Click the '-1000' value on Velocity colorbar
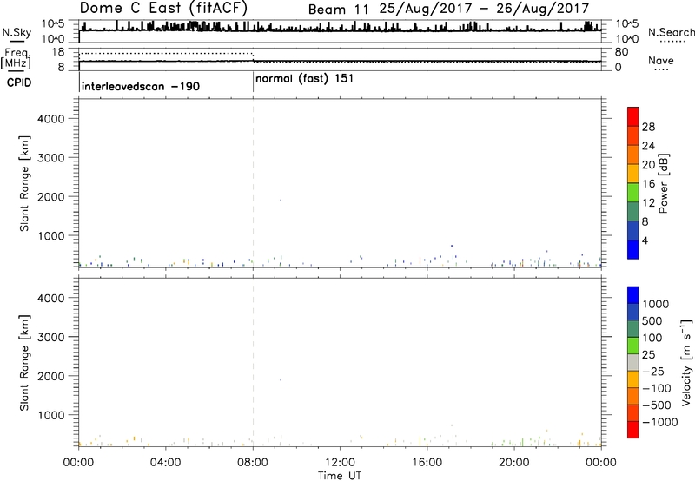Viewport: 695px width, 481px height. [660, 422]
